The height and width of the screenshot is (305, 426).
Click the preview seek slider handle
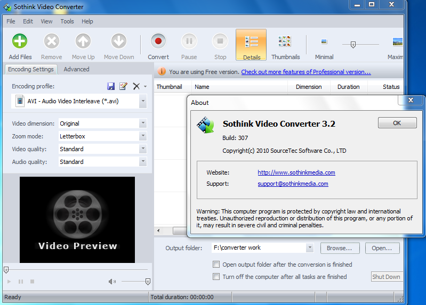(6, 270)
